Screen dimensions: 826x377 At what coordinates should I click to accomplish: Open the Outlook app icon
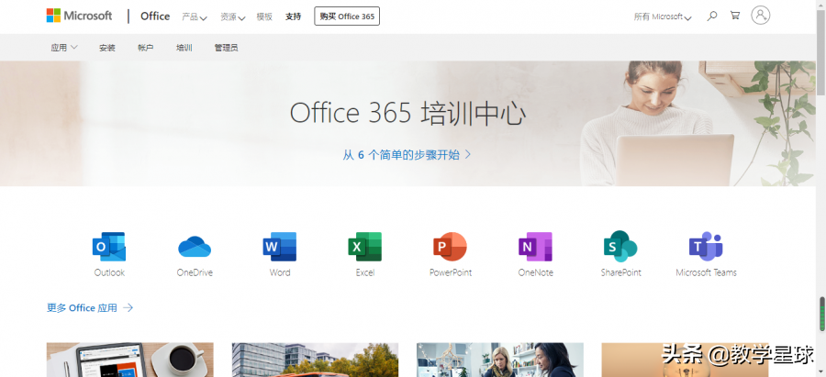(109, 247)
